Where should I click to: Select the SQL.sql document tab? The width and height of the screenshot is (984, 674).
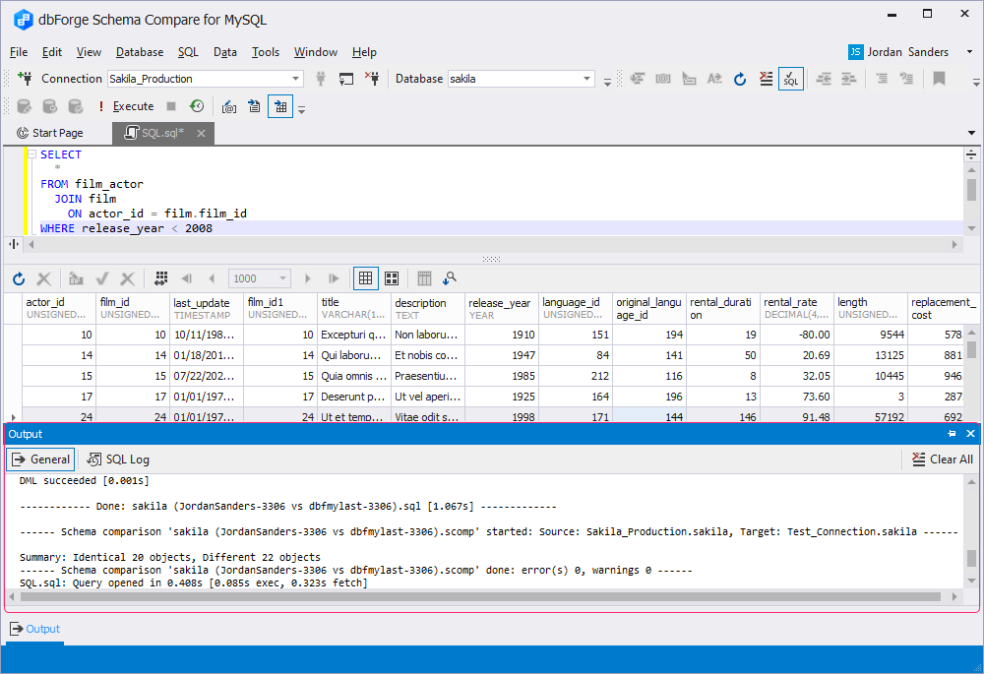(162, 133)
